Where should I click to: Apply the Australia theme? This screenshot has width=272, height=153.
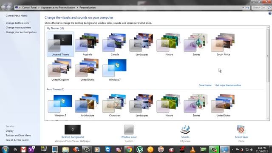[88, 44]
